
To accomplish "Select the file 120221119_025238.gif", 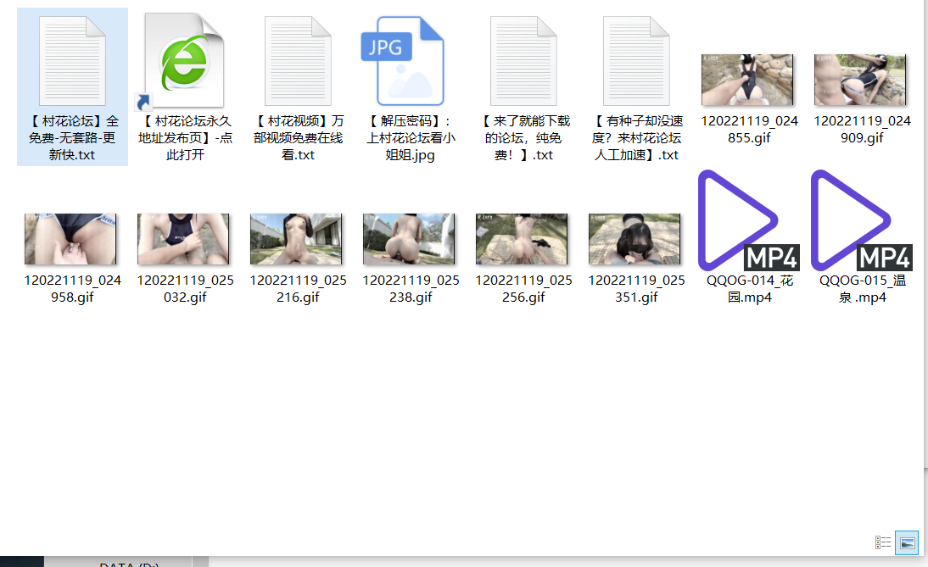I will pyautogui.click(x=409, y=239).
